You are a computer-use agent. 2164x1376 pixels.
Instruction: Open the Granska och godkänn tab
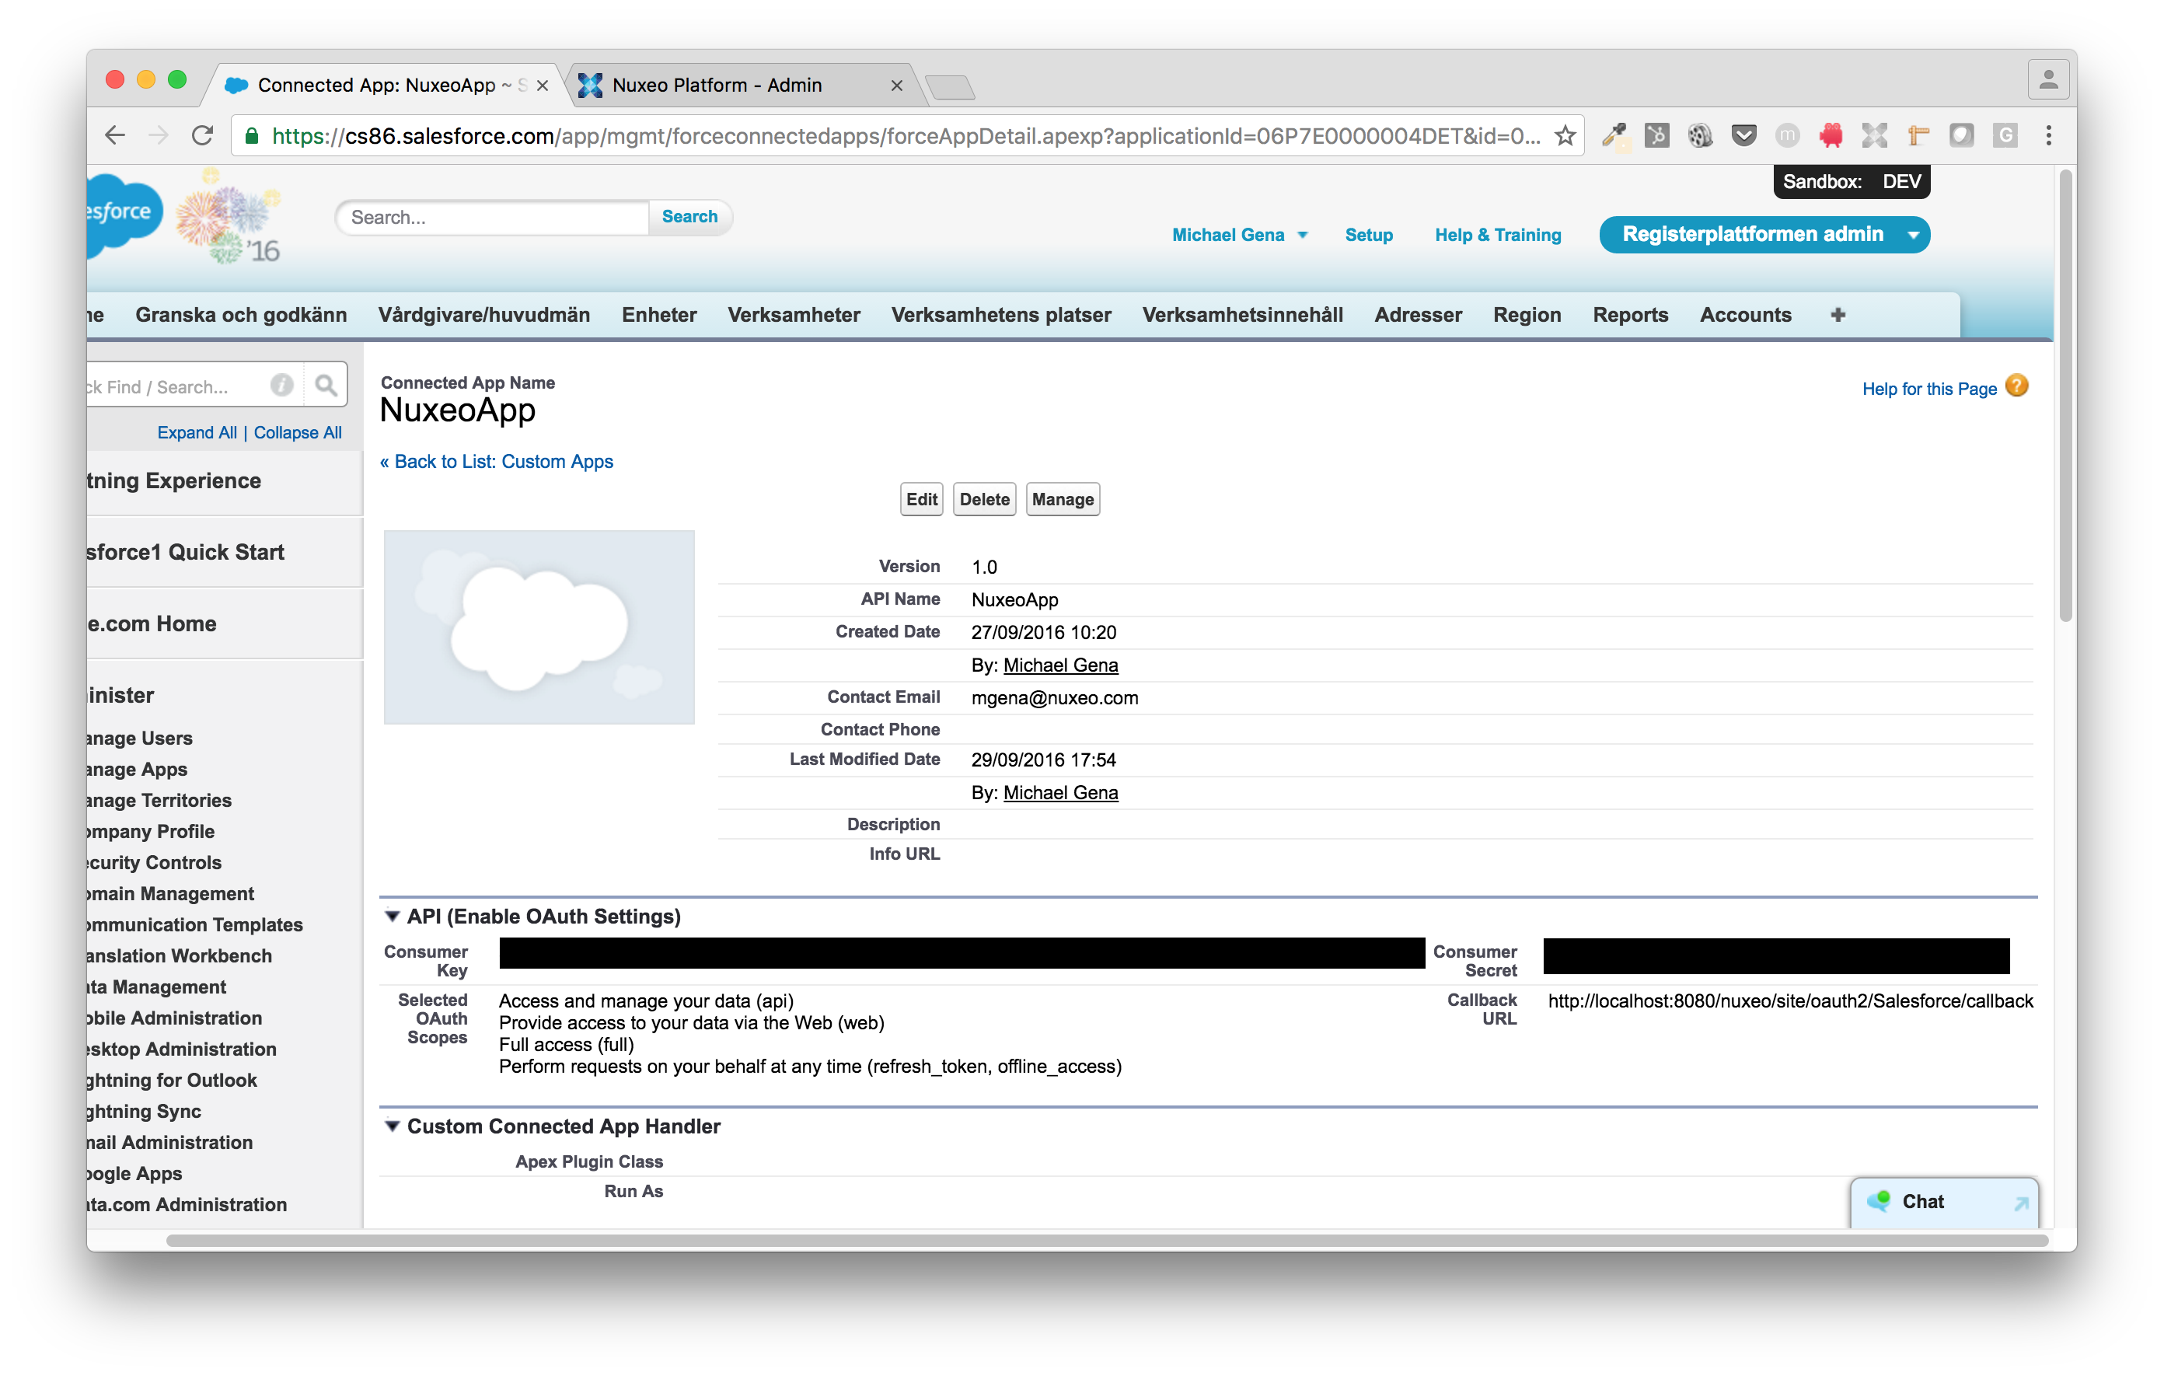[x=241, y=315]
